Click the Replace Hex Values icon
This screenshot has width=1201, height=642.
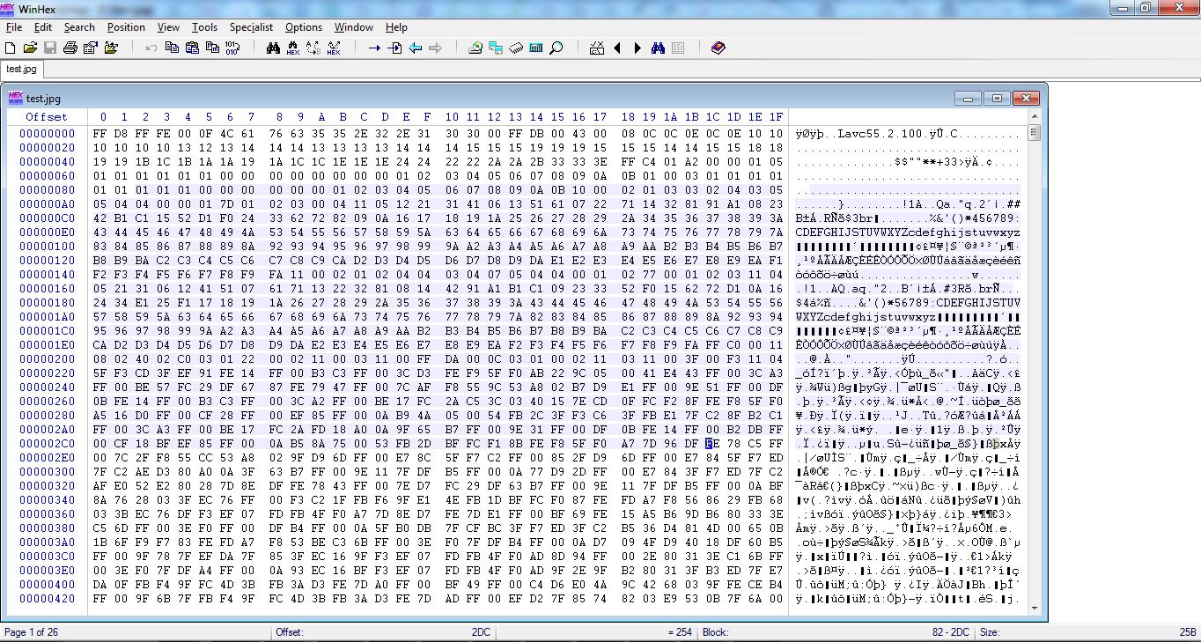click(334, 48)
